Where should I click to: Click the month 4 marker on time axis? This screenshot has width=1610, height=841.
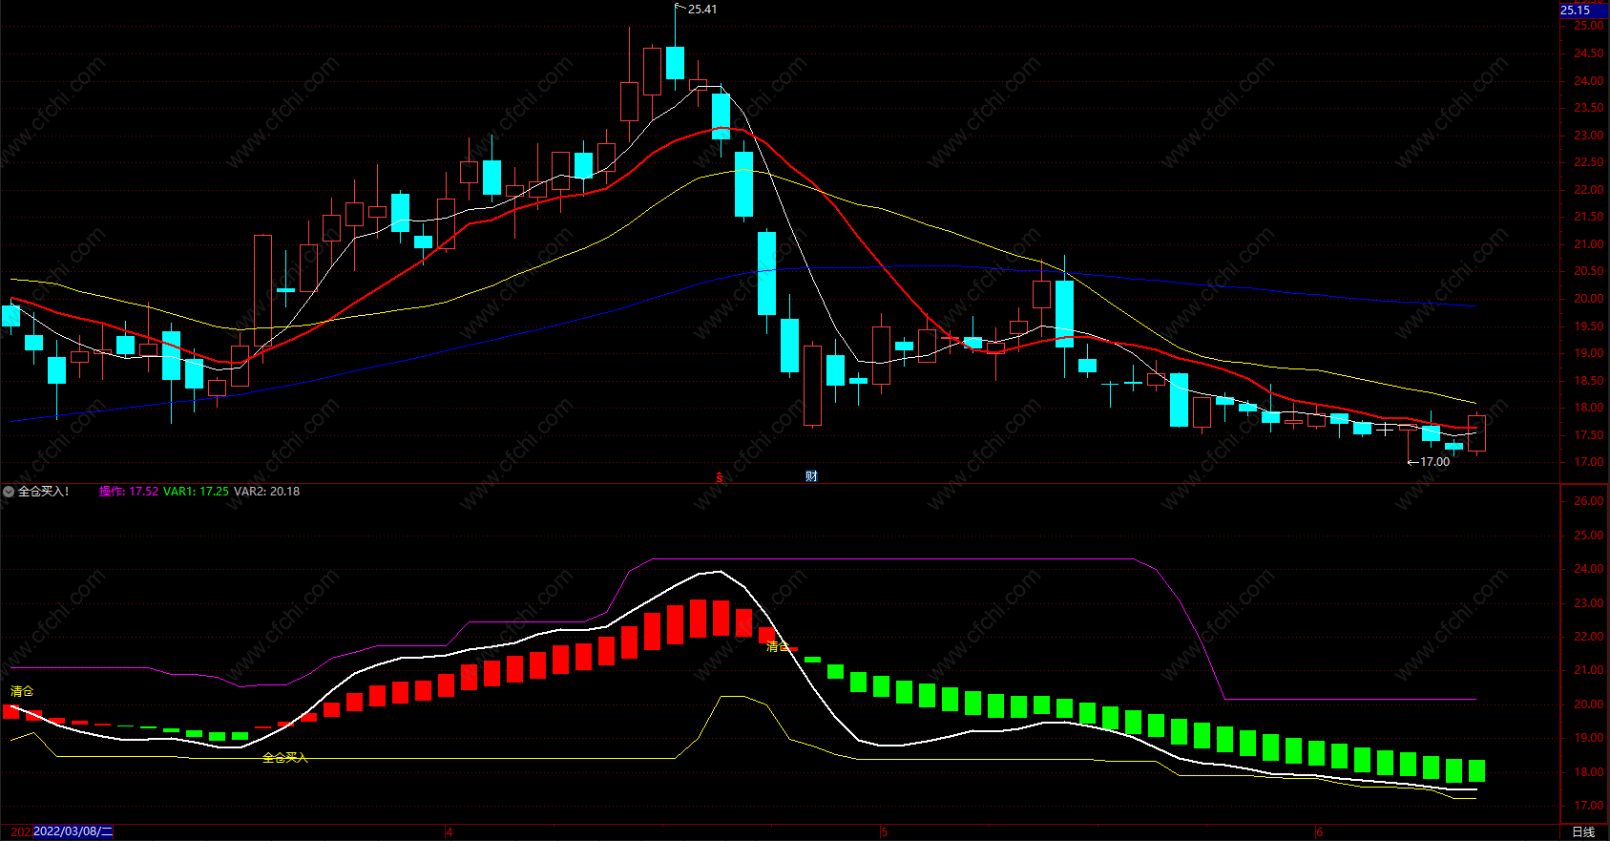pos(450,832)
